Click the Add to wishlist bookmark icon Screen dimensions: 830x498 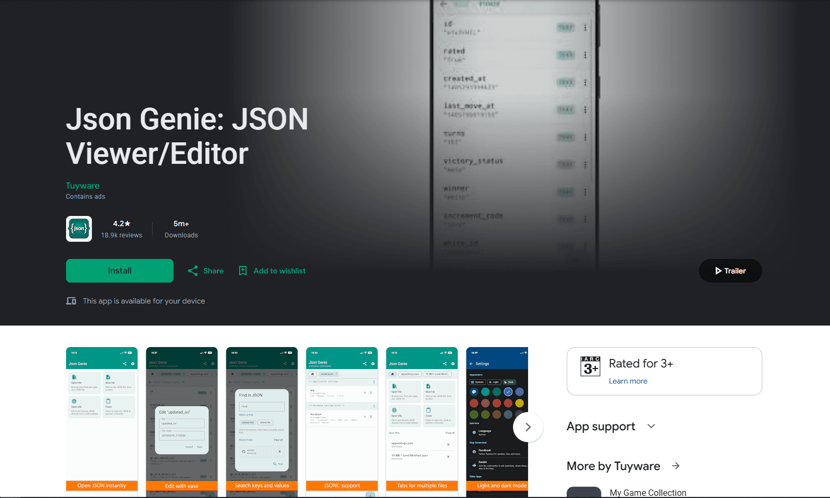tap(243, 271)
